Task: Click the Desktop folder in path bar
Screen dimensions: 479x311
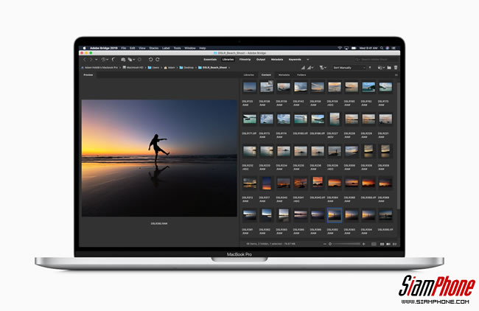Action: pyautogui.click(x=186, y=68)
